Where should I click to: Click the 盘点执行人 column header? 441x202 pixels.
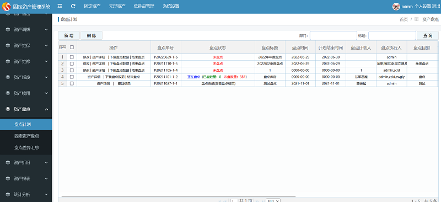coord(391,47)
